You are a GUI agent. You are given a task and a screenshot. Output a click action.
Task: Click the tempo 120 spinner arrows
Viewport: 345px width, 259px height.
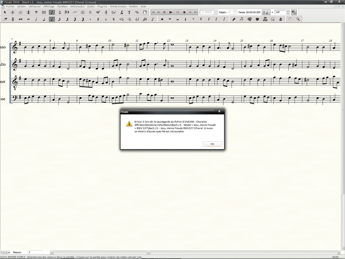(x=288, y=12)
